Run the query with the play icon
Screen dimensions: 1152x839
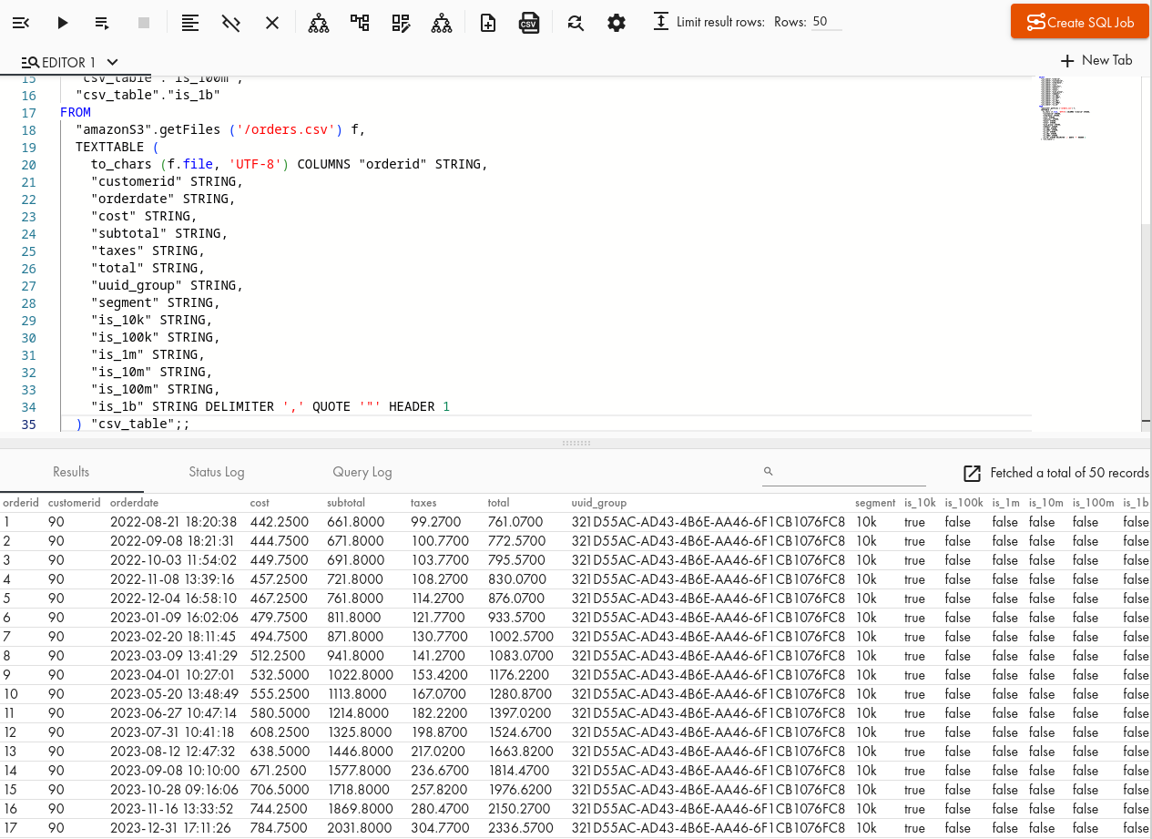(x=63, y=23)
